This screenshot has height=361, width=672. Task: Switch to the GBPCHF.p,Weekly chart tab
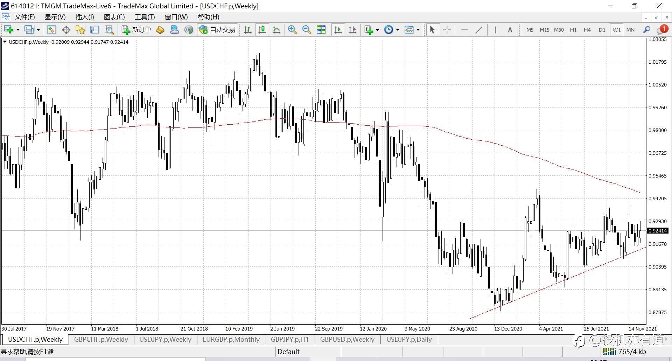pos(101,339)
